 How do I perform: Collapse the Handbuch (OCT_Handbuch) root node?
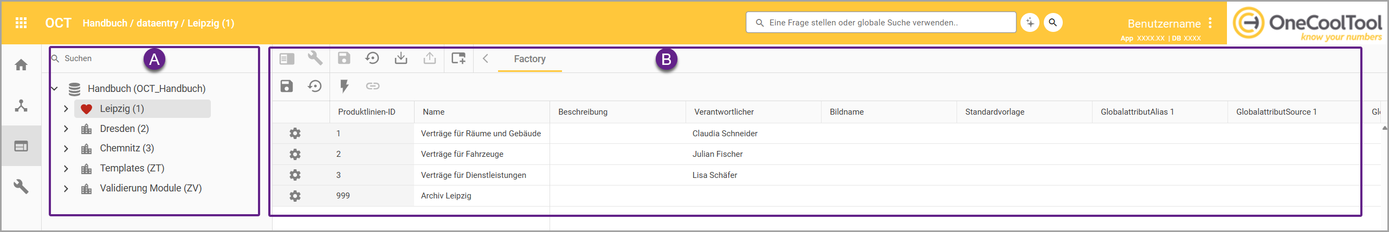(x=54, y=89)
